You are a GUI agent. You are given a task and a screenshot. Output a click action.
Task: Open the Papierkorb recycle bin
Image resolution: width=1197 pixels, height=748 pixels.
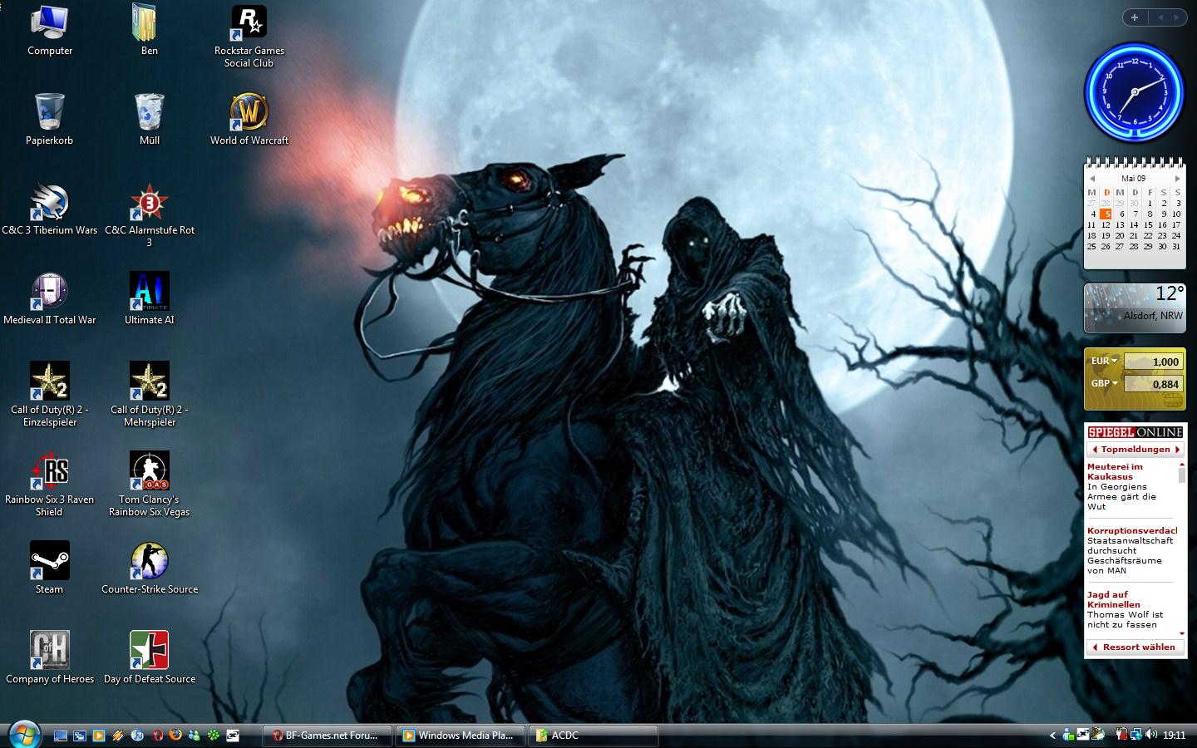[50, 120]
